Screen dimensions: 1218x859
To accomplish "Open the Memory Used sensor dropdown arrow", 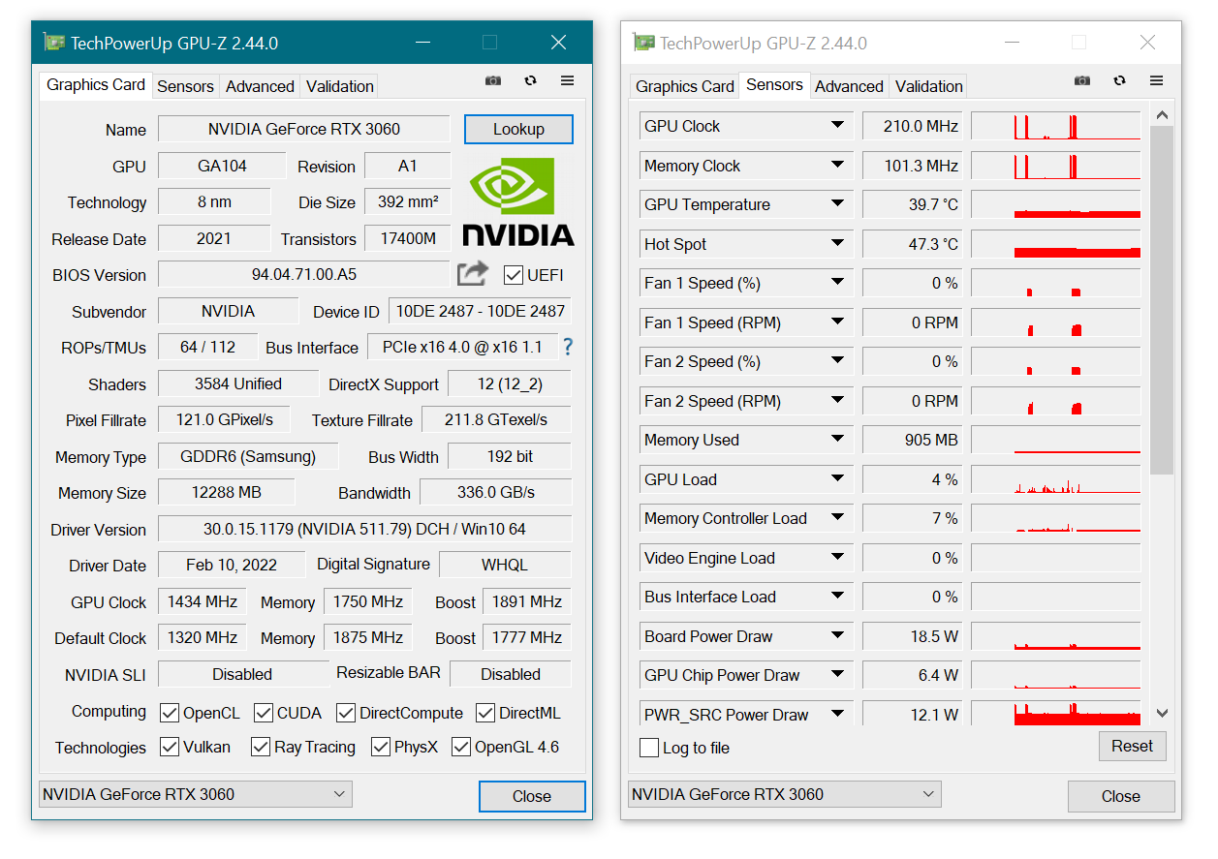I will click(x=837, y=439).
